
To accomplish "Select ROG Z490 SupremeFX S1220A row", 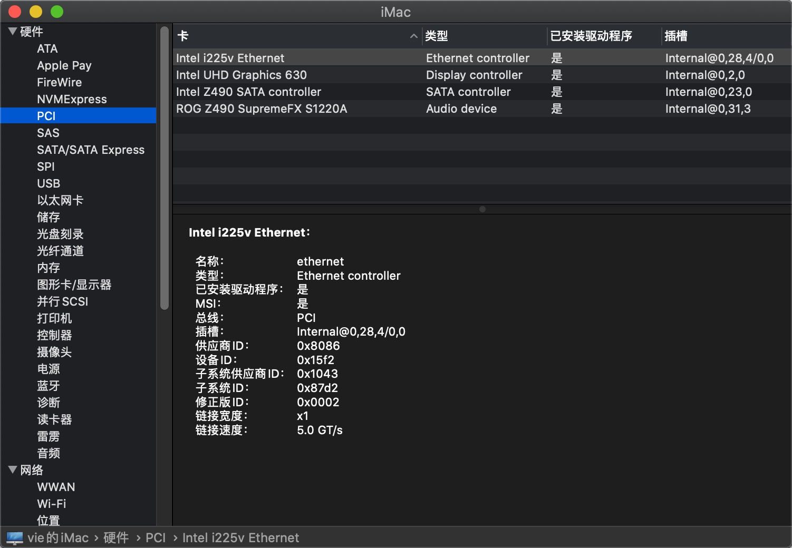I will click(x=482, y=109).
